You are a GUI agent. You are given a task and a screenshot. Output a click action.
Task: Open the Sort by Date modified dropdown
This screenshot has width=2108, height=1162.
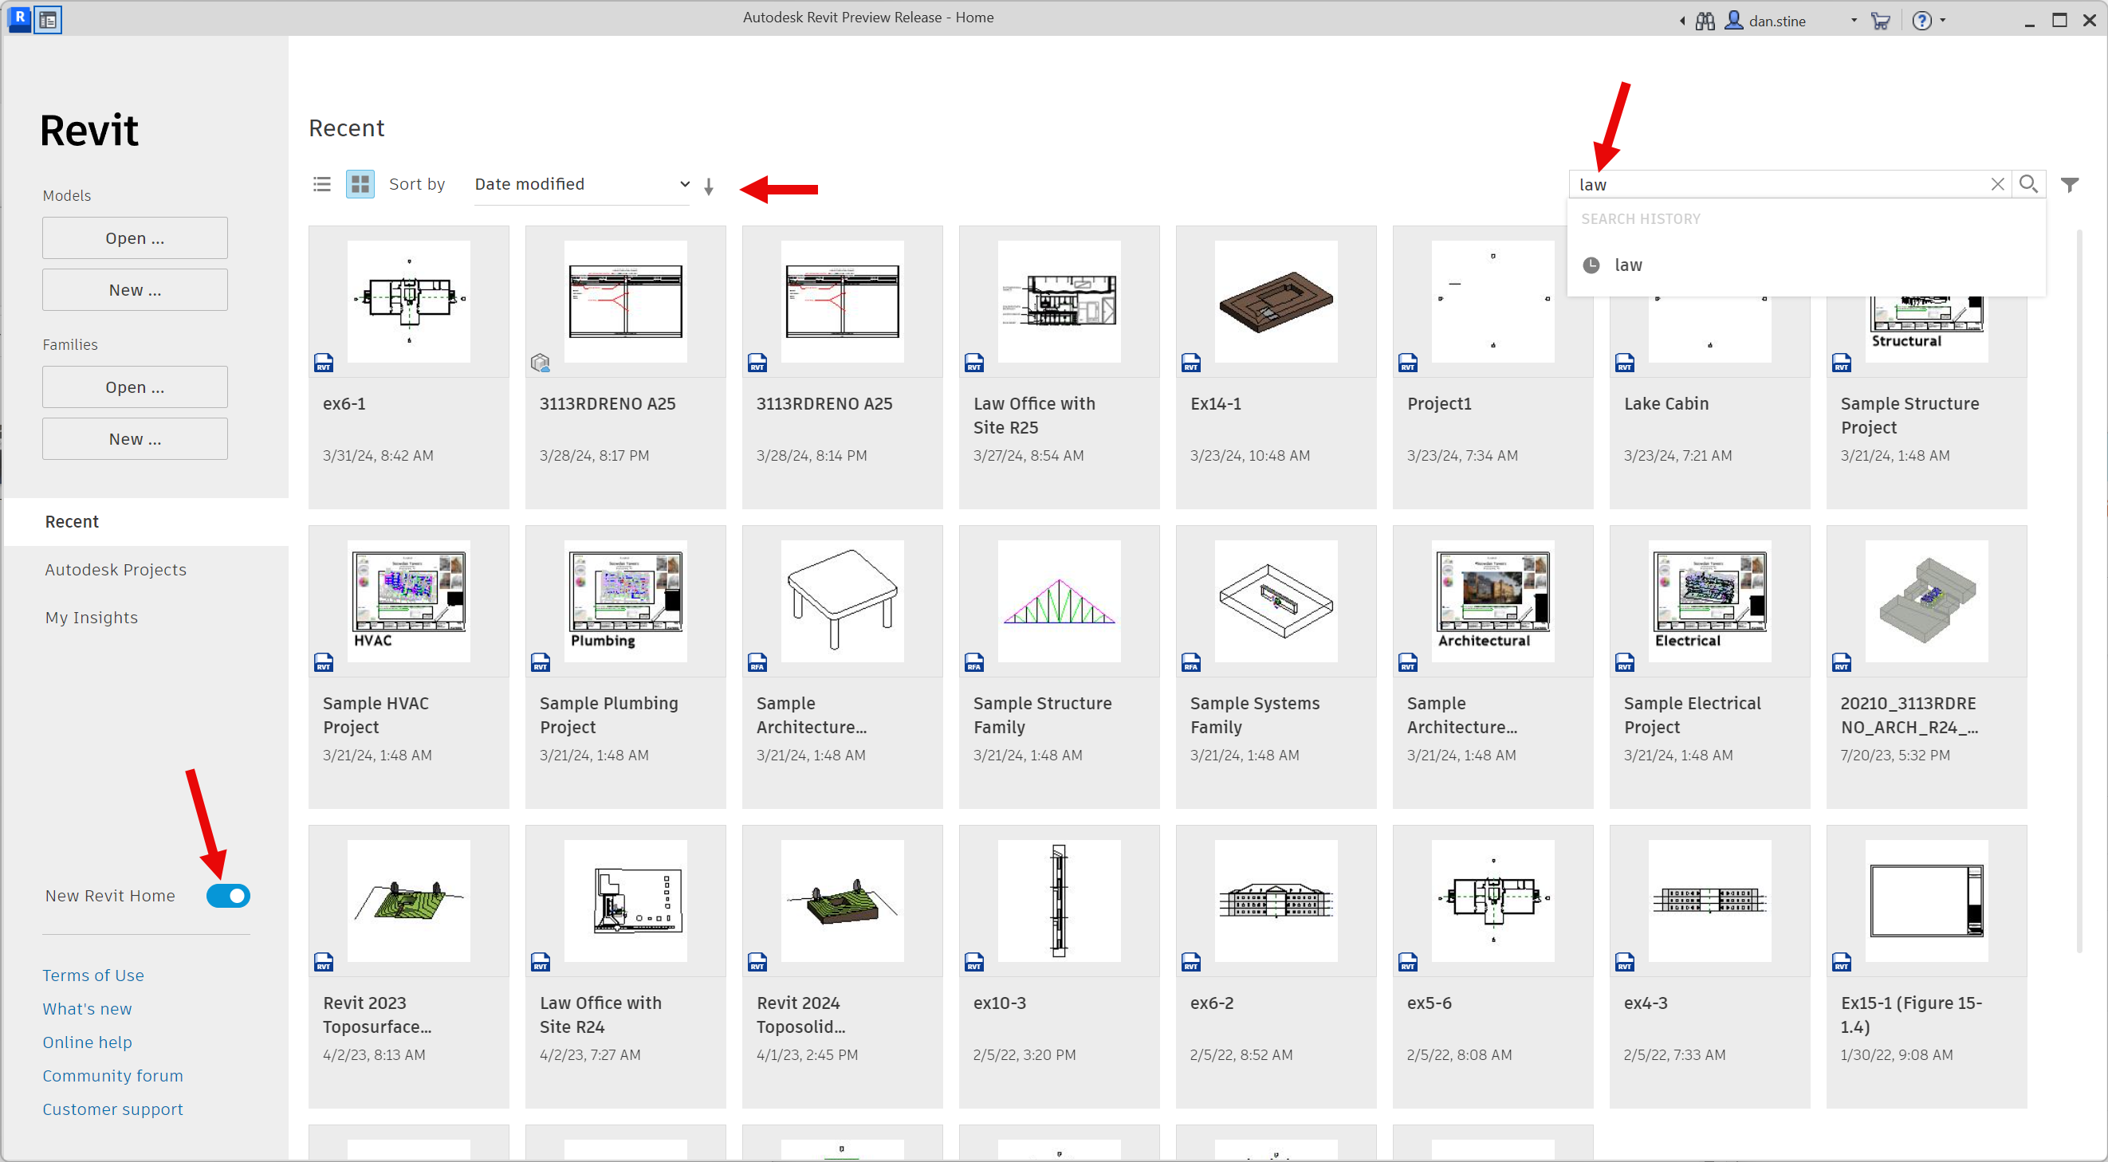(582, 184)
